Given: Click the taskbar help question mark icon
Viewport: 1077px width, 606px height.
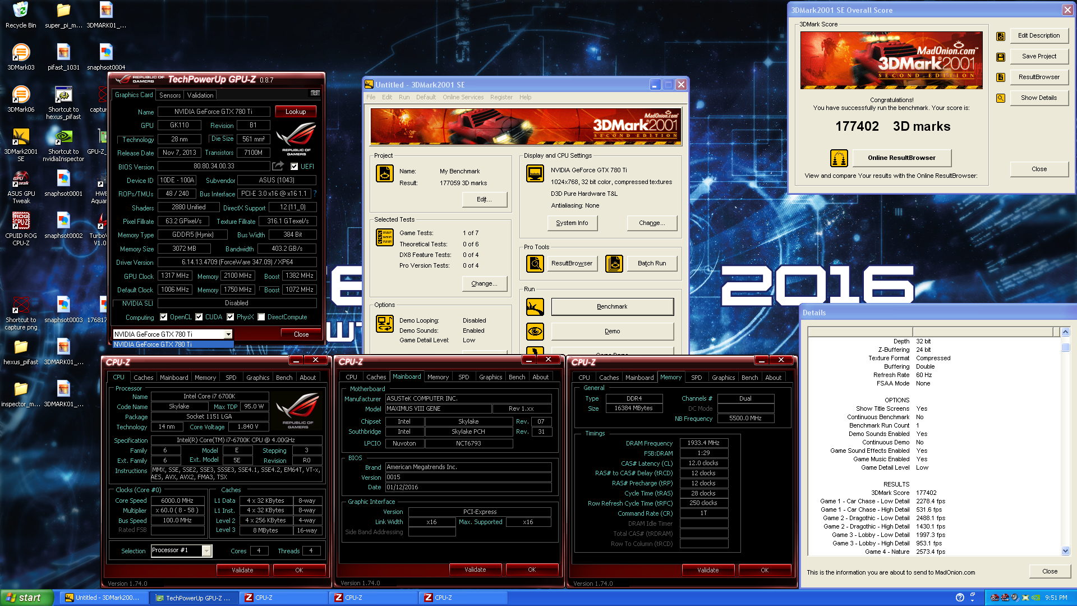Looking at the screenshot, I should tap(960, 598).
